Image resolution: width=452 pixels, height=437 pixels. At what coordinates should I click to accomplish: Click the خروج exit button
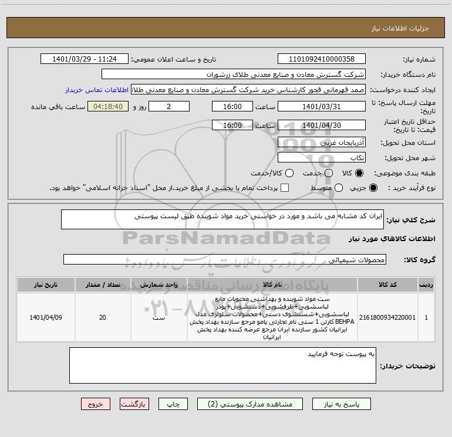pyautogui.click(x=96, y=404)
